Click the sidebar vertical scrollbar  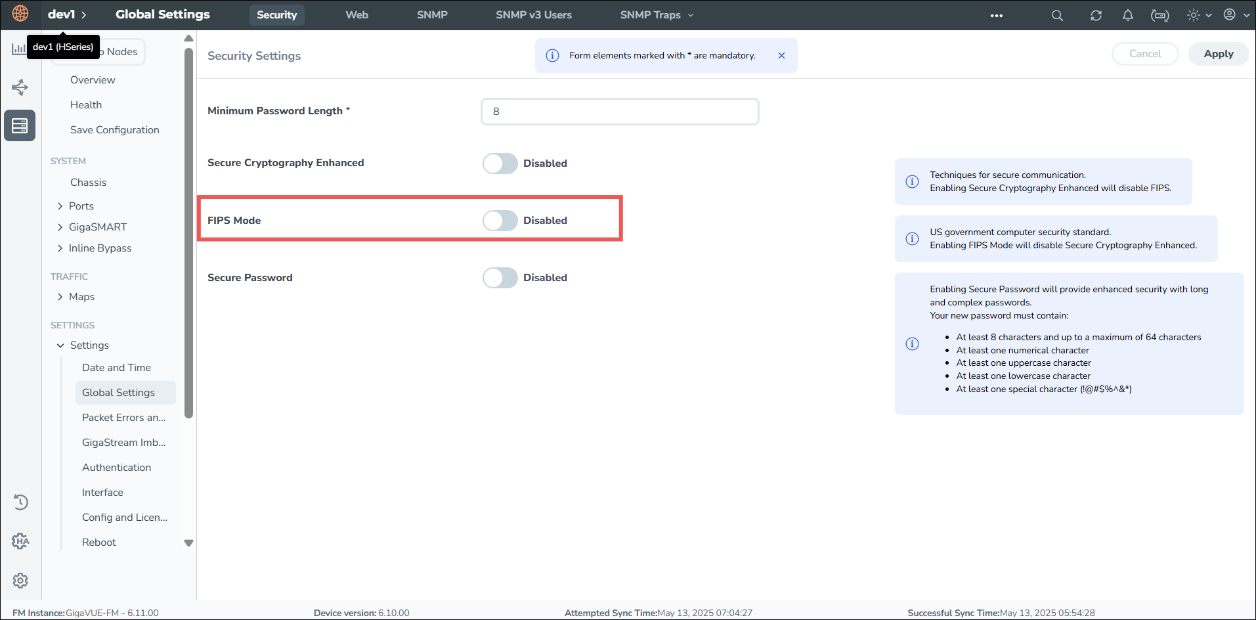[x=189, y=230]
